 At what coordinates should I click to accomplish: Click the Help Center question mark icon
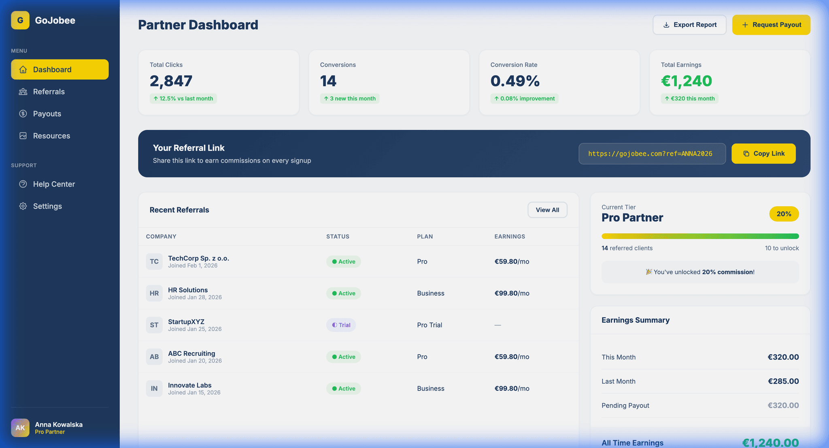click(x=23, y=184)
